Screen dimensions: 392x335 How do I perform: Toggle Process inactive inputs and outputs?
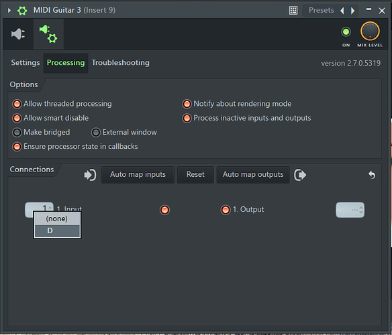point(187,118)
